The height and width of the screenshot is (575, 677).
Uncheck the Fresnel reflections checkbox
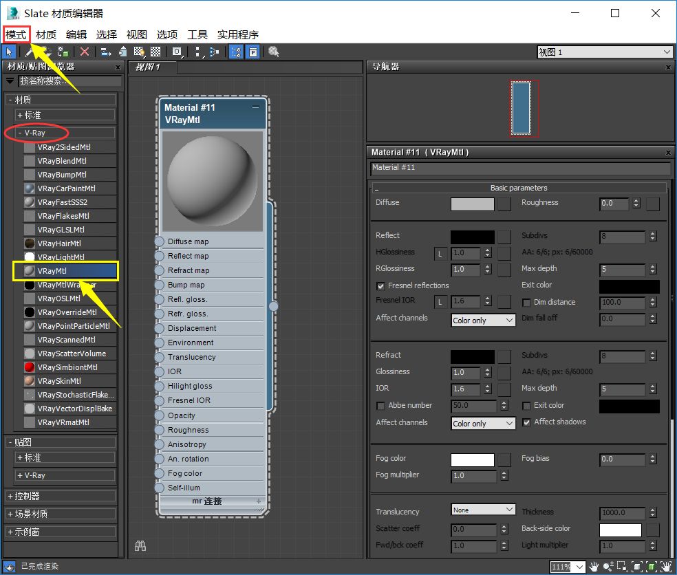(x=380, y=285)
